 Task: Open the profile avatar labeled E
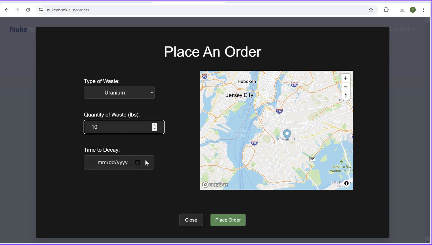413,10
